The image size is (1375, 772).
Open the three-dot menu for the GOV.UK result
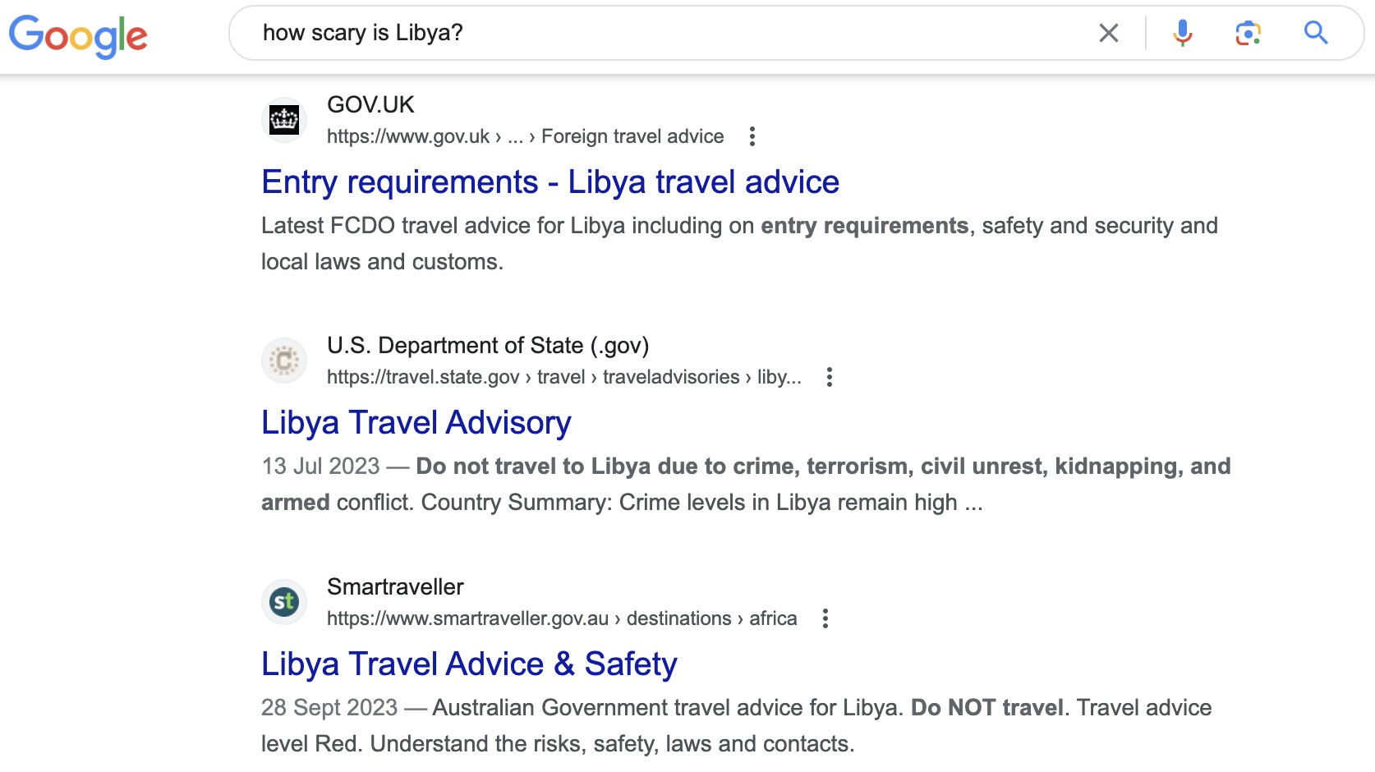click(x=752, y=136)
